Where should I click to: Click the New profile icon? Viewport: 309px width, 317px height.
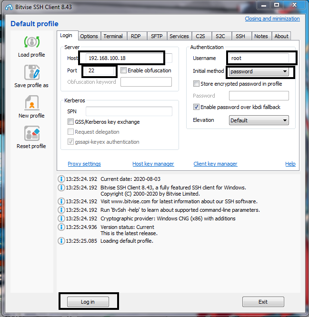(32, 103)
